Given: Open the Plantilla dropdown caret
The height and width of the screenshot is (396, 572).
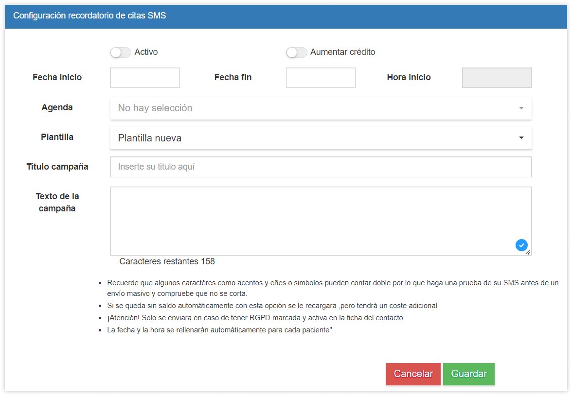Looking at the screenshot, I should 521,138.
